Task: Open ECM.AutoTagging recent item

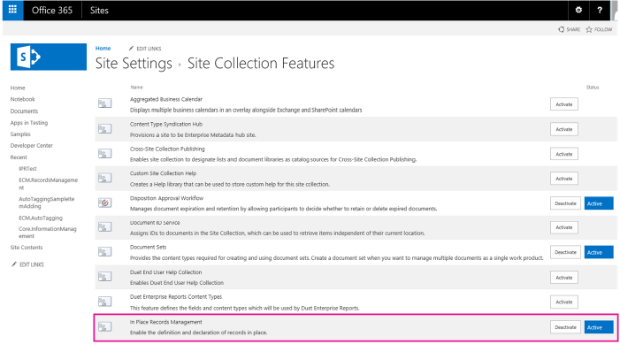Action: 41,218
